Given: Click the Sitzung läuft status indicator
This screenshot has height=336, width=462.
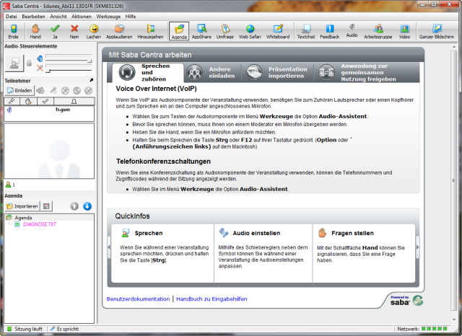Looking at the screenshot, I should click(x=25, y=329).
